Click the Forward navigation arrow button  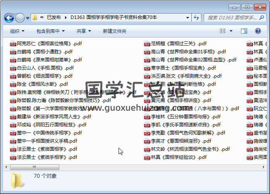tap(20, 18)
